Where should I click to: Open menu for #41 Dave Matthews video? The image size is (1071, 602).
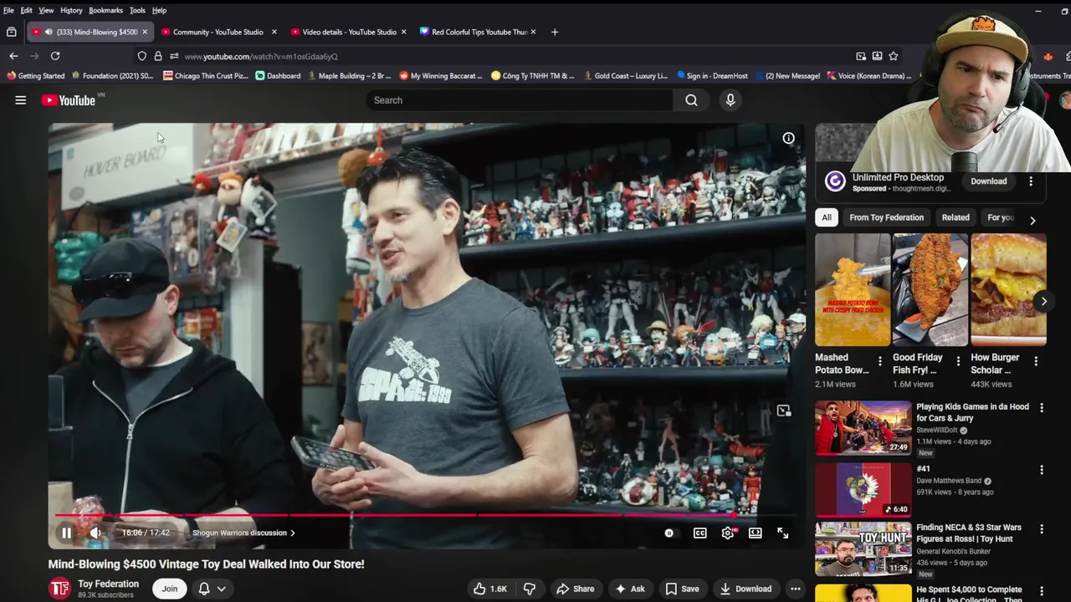point(1042,470)
